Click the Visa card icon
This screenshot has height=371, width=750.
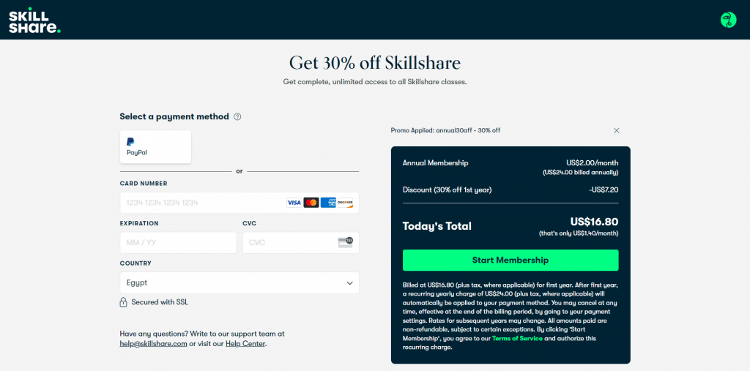pyautogui.click(x=294, y=203)
